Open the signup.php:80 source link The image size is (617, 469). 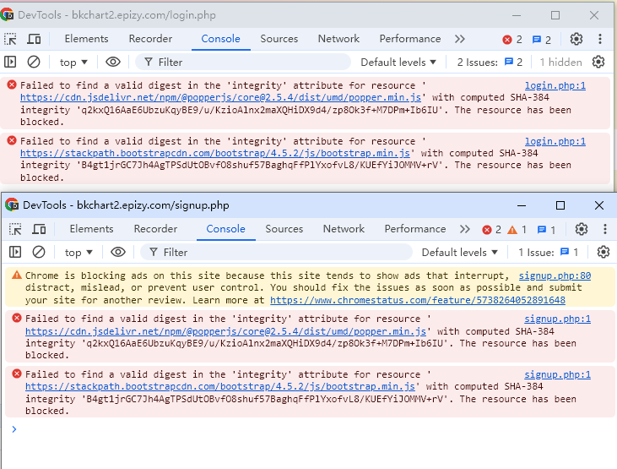(554, 275)
